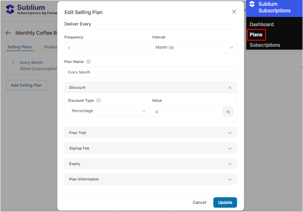Expand the Free Trial section
This screenshot has width=303, height=212.
point(151,133)
